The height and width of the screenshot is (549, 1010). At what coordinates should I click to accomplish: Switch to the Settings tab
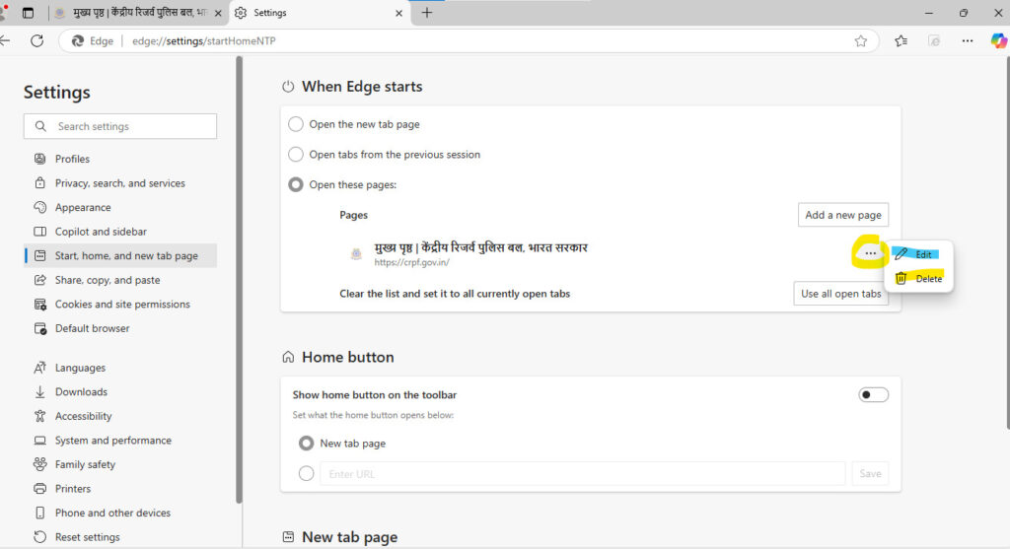(319, 13)
